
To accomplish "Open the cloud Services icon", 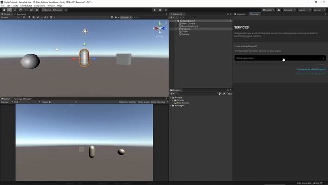I will (279, 10).
